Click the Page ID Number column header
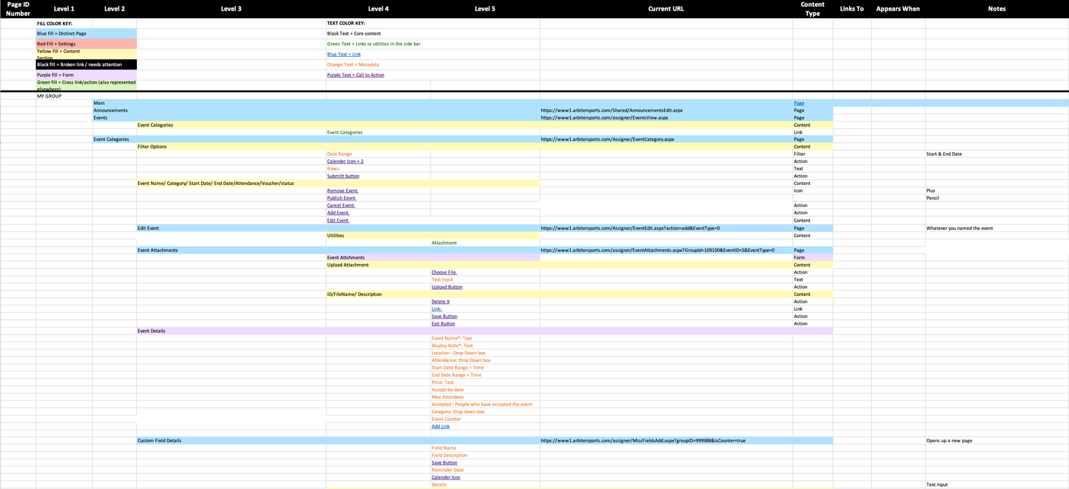Screen dimensions: 1069x489 coord(18,9)
